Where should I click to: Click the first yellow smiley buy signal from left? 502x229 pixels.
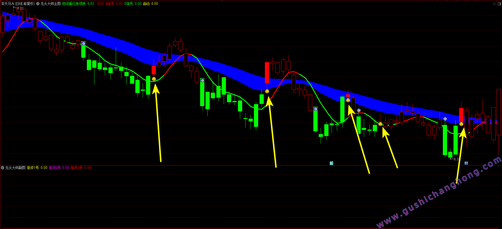154,79
